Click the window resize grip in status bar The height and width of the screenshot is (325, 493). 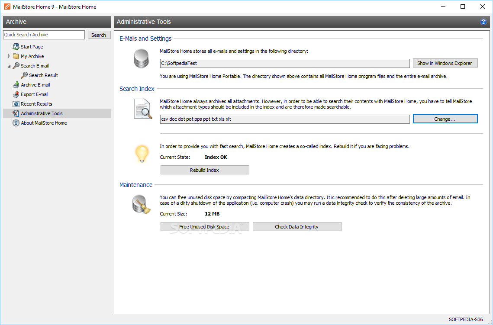[489, 321]
